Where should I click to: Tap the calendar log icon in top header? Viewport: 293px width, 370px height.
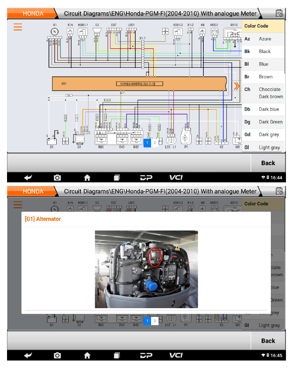pyautogui.click(x=280, y=13)
